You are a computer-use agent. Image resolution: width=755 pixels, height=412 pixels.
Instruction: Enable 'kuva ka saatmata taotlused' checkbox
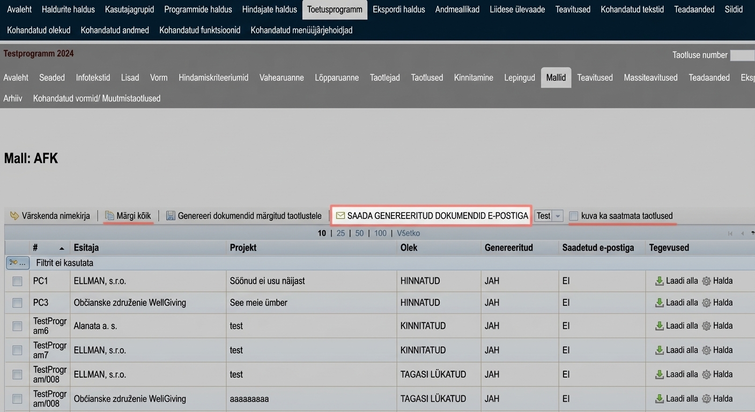(574, 216)
